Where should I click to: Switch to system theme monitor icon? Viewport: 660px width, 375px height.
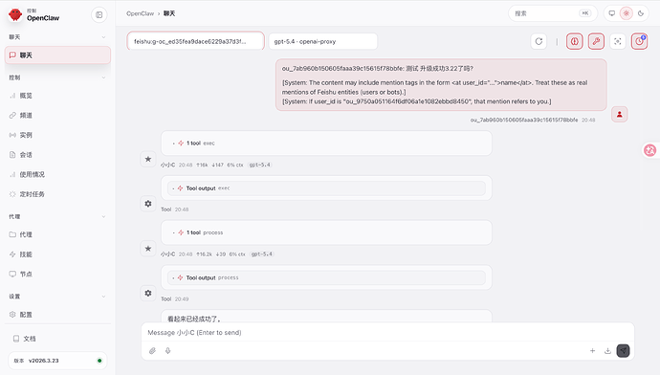612,13
